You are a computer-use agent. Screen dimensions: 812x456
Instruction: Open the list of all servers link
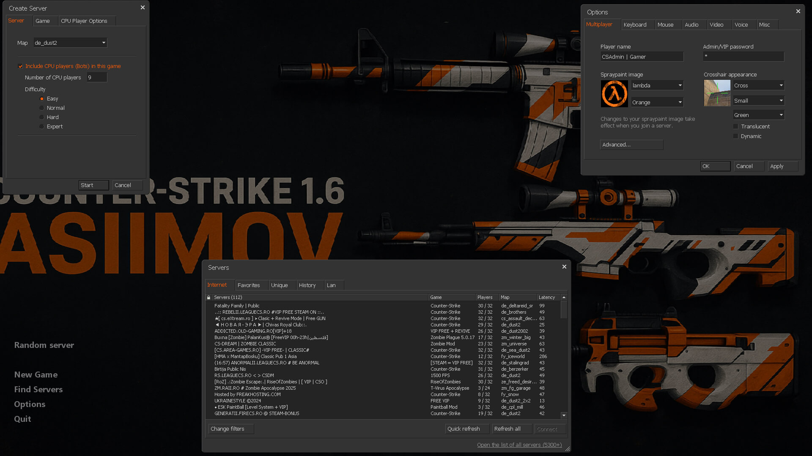pos(519,445)
